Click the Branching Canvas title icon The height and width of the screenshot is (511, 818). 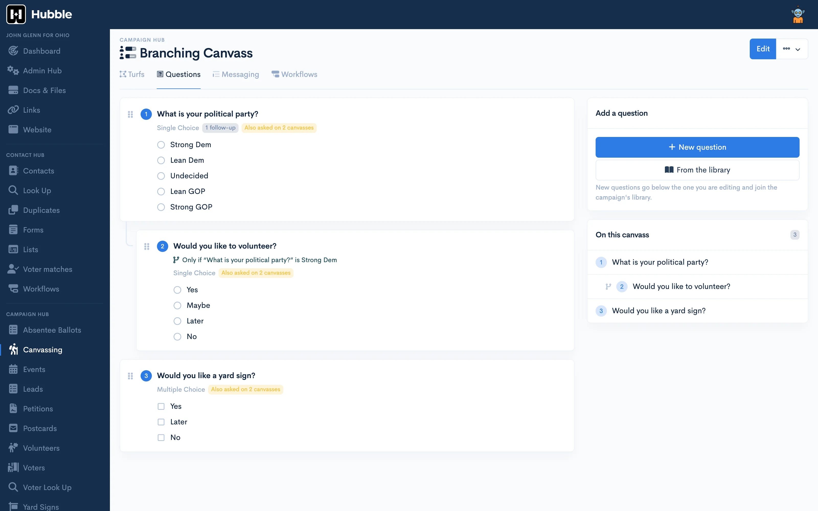pyautogui.click(x=128, y=53)
